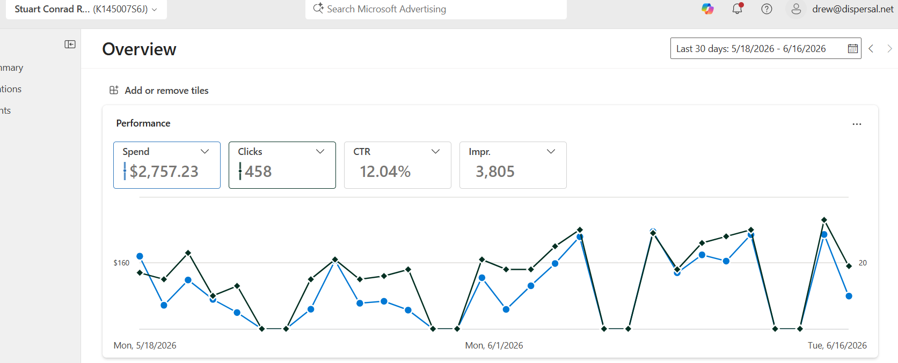Viewport: 898px width, 363px height.
Task: Click the first blue spend data point
Action: click(x=140, y=256)
